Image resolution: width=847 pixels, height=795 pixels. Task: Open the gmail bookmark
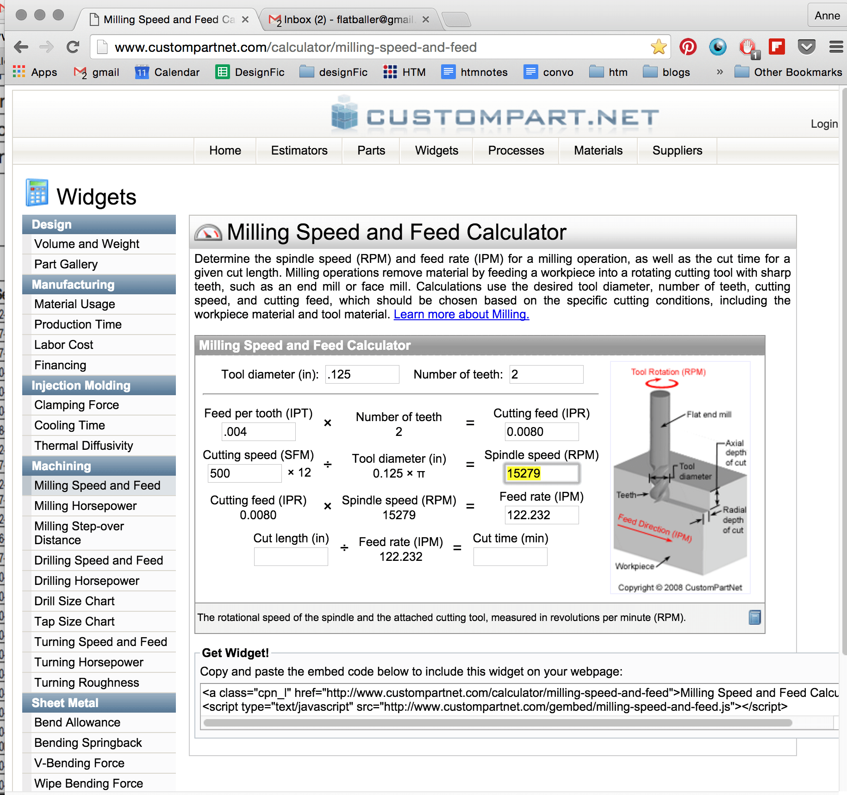(x=96, y=72)
